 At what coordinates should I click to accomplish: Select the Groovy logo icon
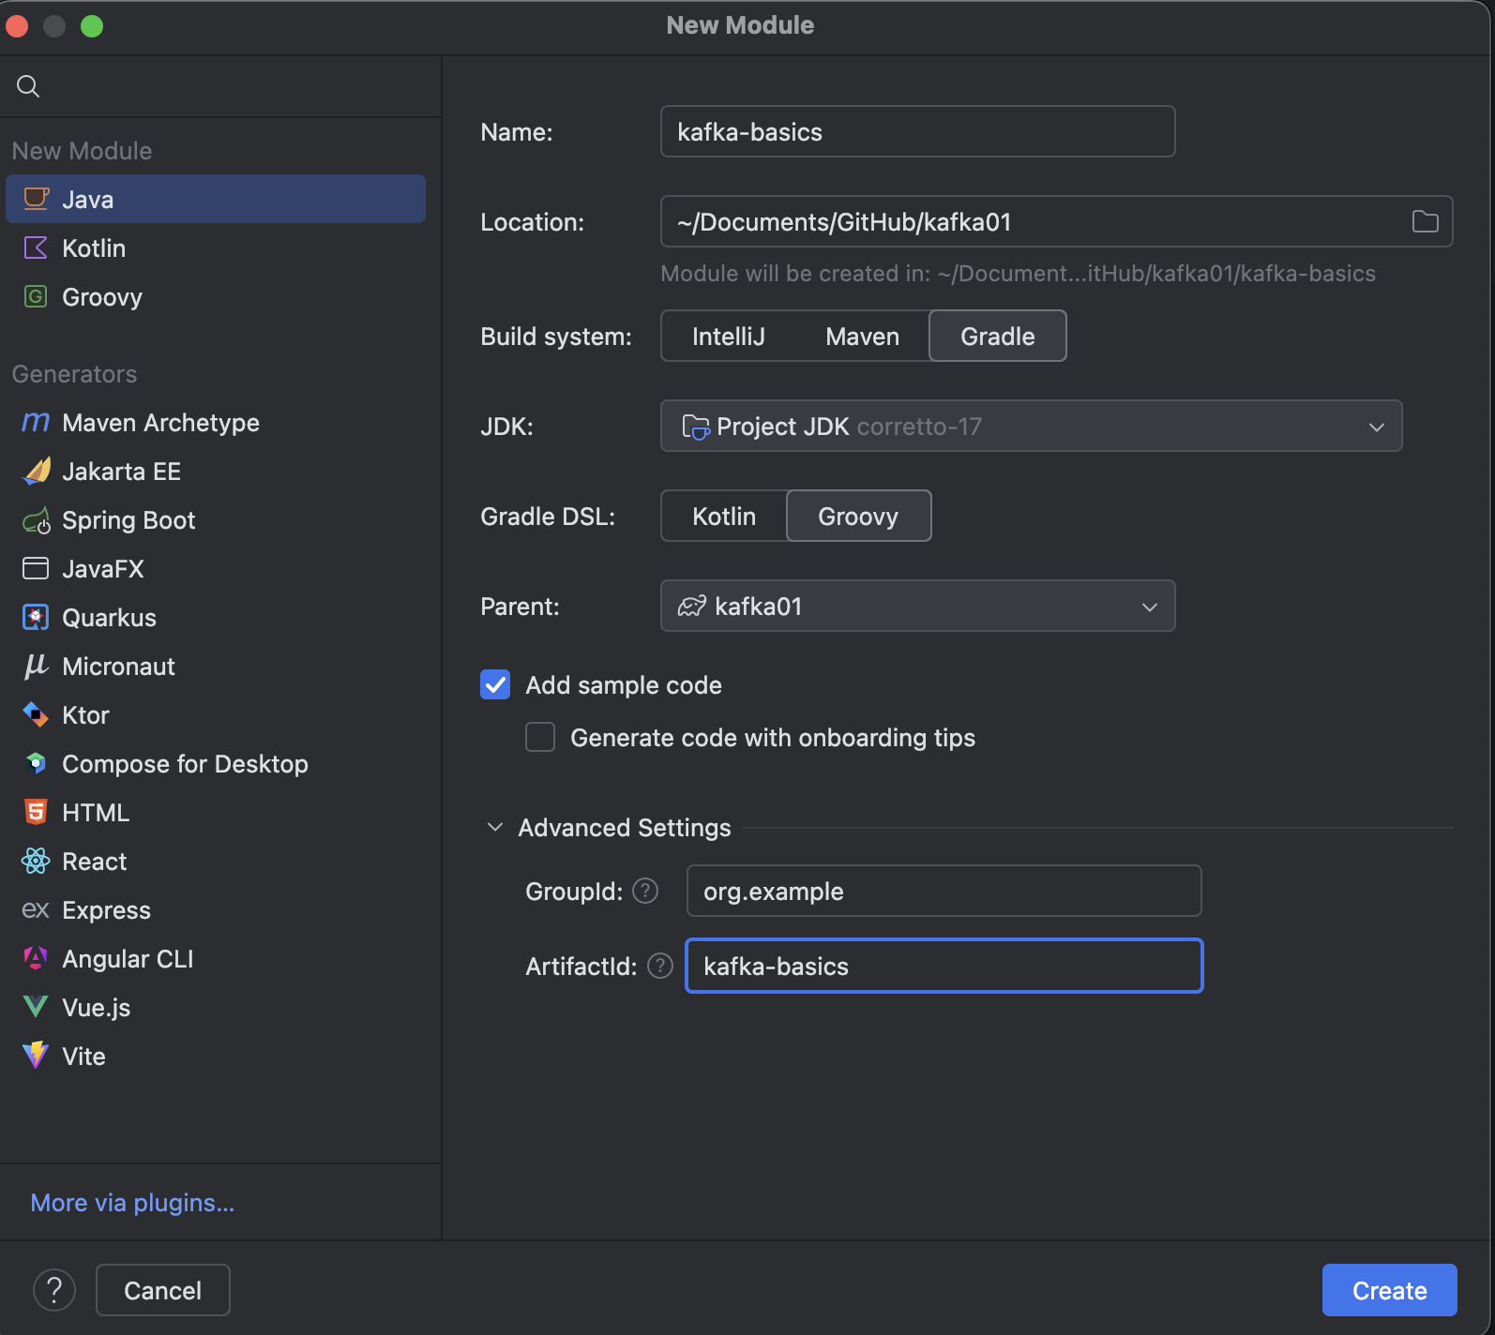click(36, 296)
